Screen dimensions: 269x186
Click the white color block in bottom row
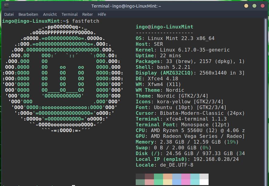[x=204, y=182]
